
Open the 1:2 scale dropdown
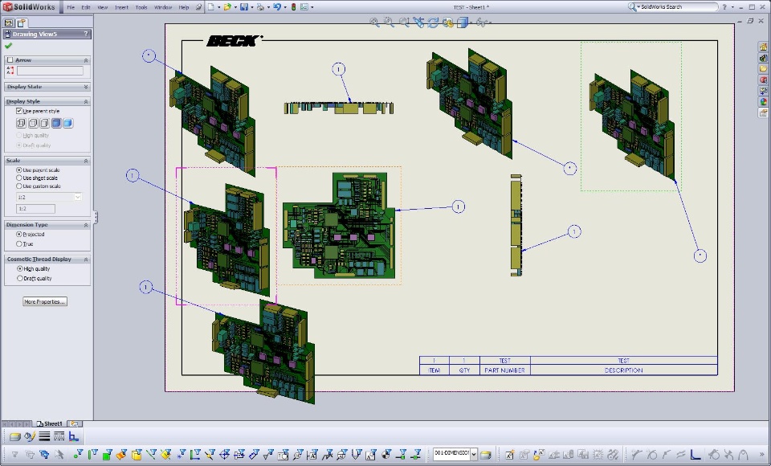click(x=78, y=197)
